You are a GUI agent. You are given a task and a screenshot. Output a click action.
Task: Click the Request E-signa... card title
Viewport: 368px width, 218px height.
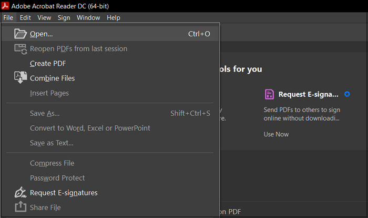[309, 94]
